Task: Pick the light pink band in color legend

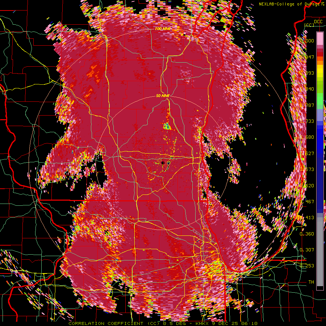Action: coord(320,39)
